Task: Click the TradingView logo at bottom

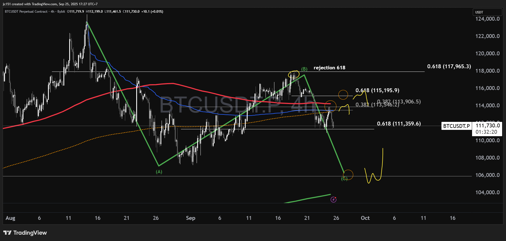Action: (25, 233)
